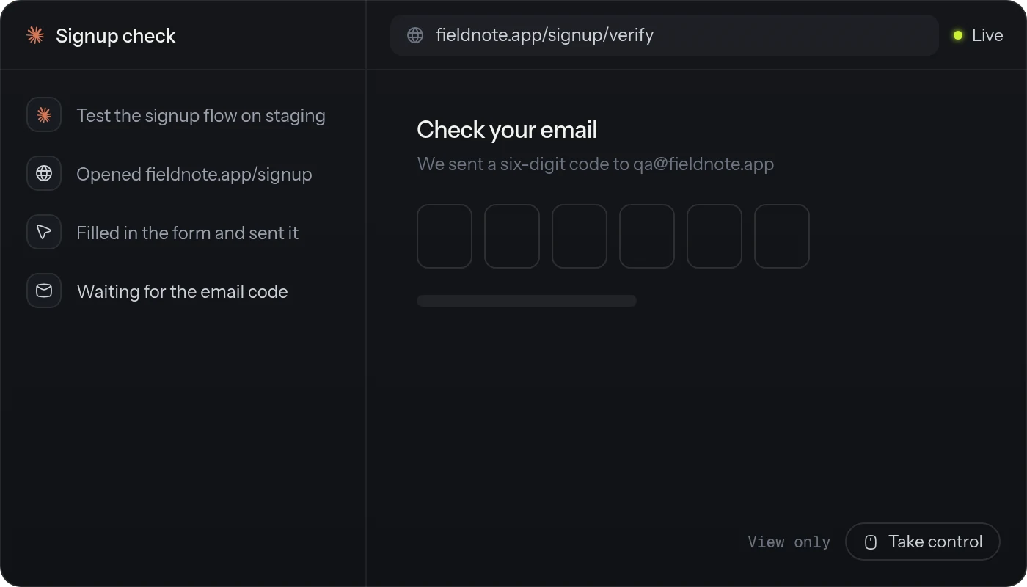Screen dimensions: 1027x587
Task: Focus the first code digit box
Action: tap(445, 236)
